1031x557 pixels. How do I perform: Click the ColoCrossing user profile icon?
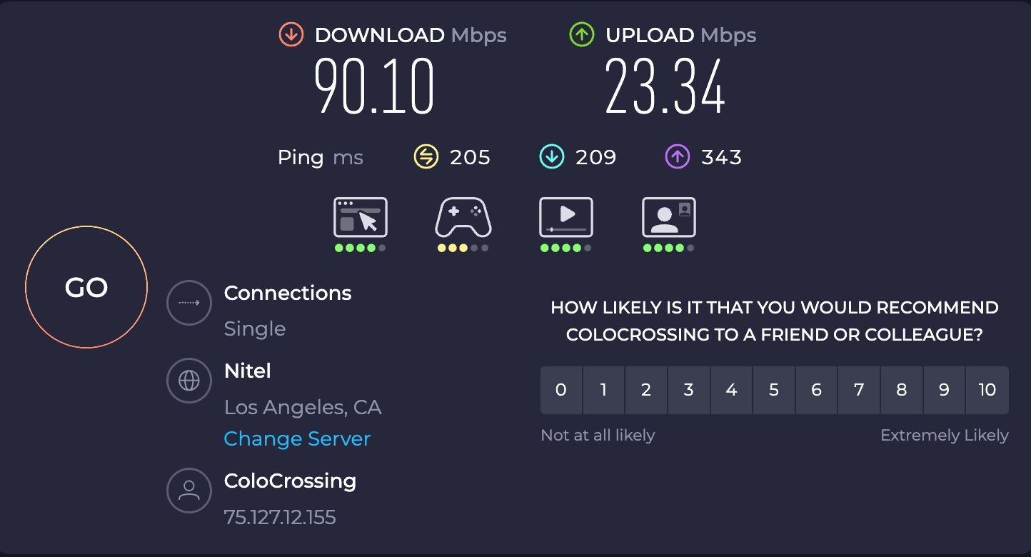pyautogui.click(x=189, y=491)
